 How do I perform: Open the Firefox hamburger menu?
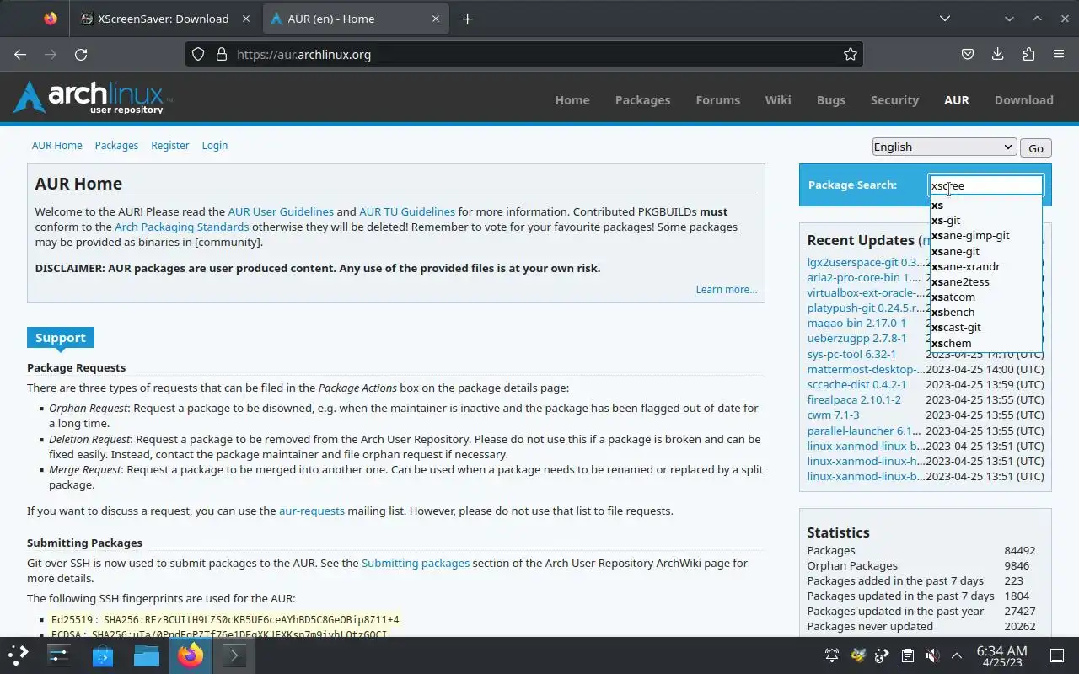(1059, 54)
